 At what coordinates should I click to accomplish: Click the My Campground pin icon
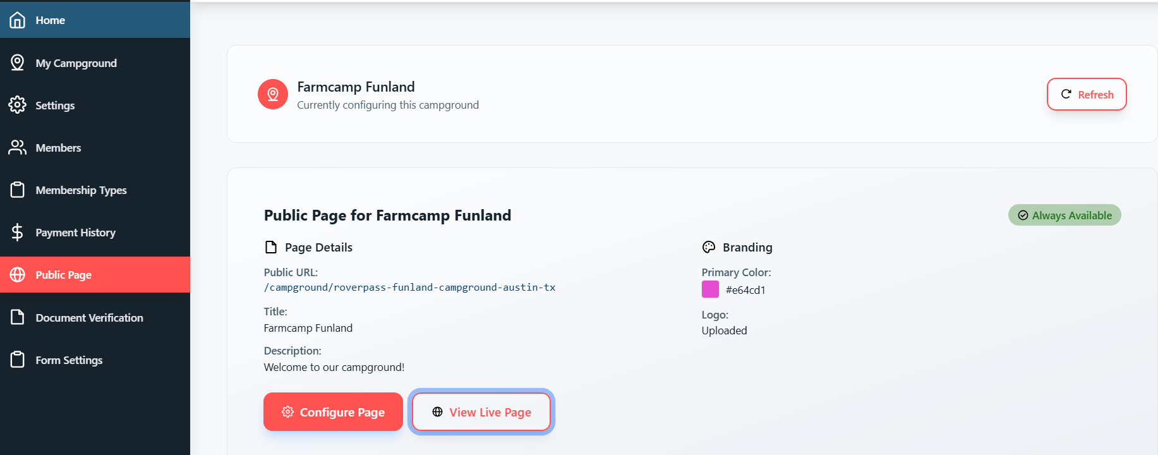coord(18,63)
